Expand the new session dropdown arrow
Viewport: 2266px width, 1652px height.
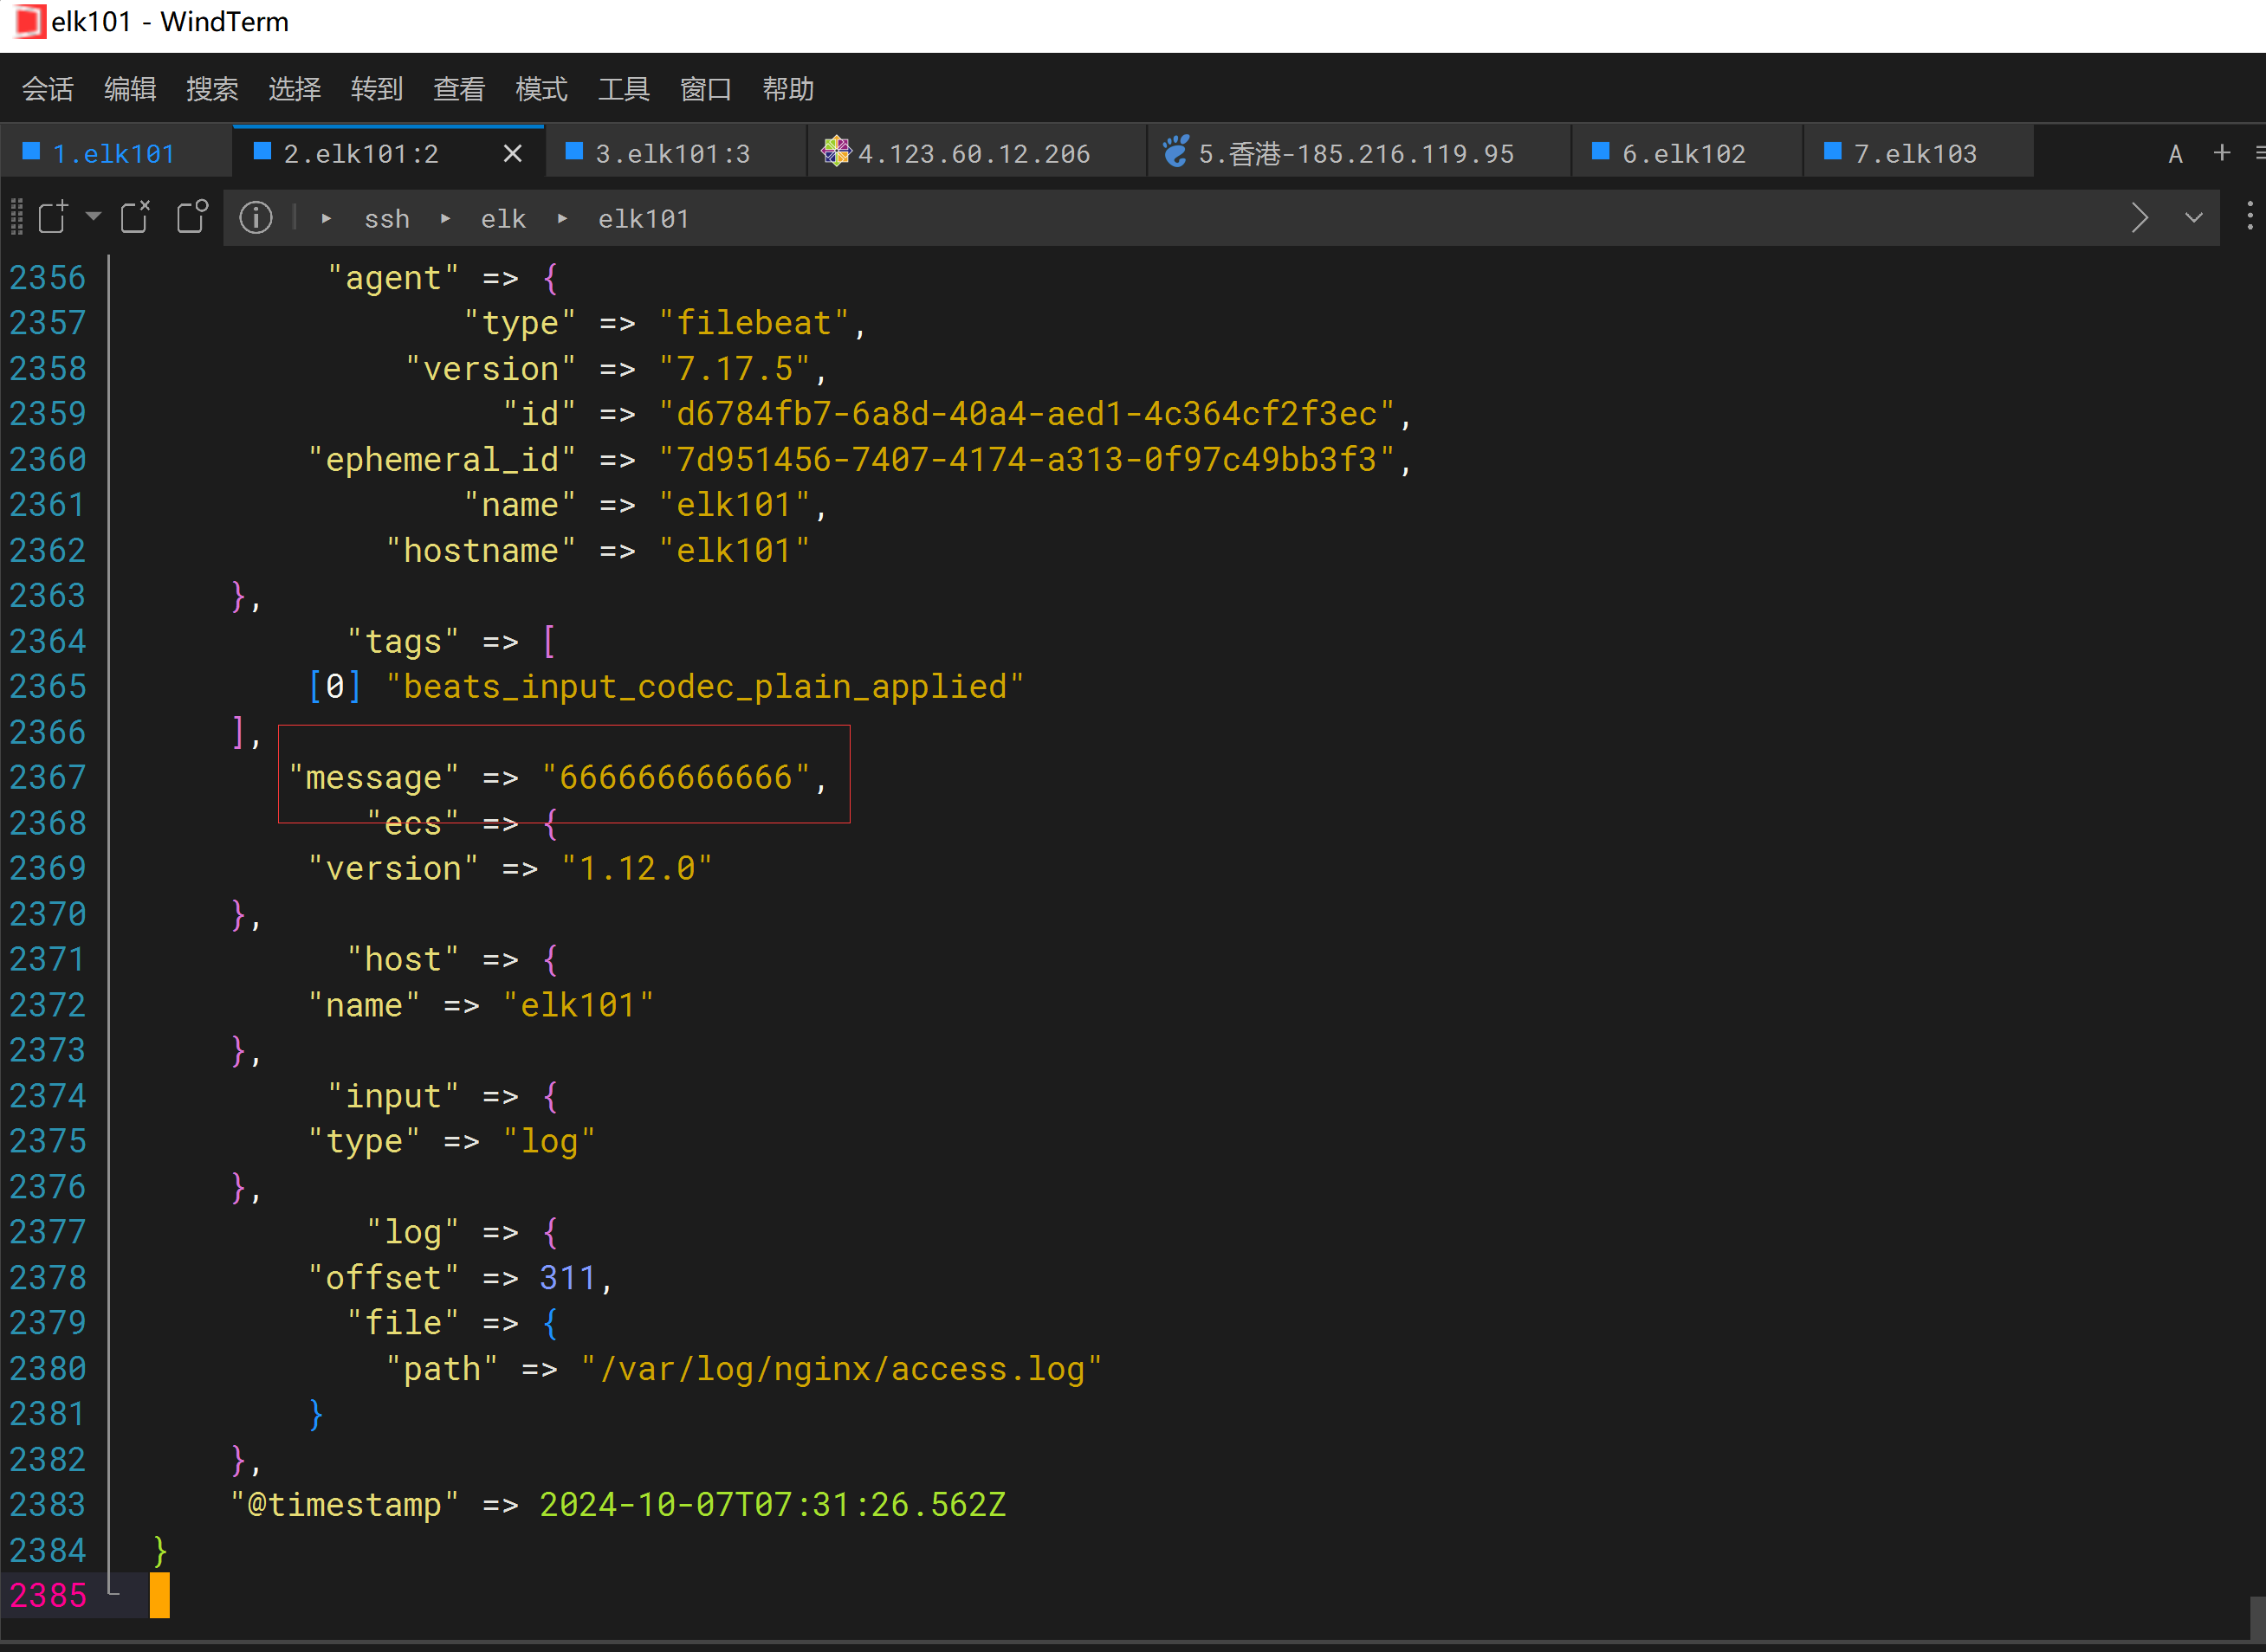tap(93, 216)
